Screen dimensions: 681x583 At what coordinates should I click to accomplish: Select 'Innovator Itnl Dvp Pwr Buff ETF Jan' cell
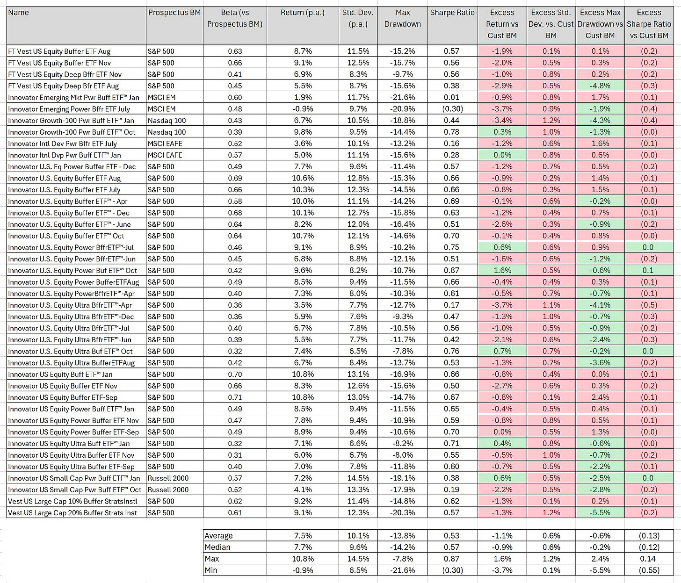point(76,155)
